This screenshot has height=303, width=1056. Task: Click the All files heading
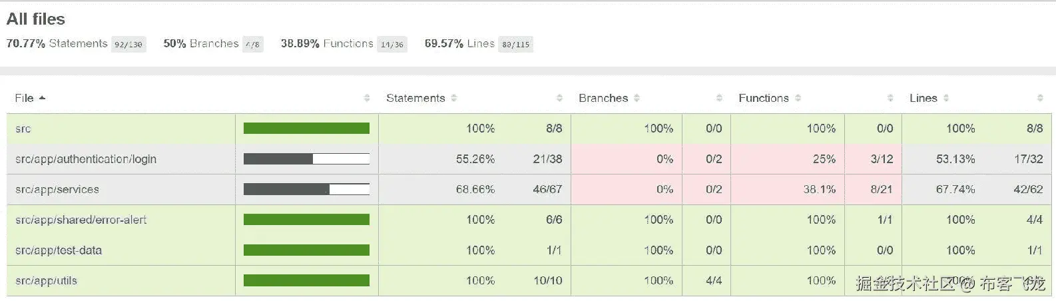(36, 19)
